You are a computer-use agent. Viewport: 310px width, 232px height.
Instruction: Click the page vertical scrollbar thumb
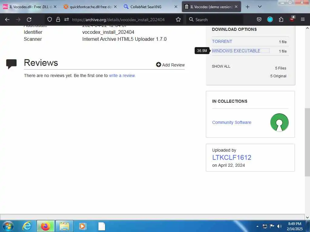coord(307,142)
